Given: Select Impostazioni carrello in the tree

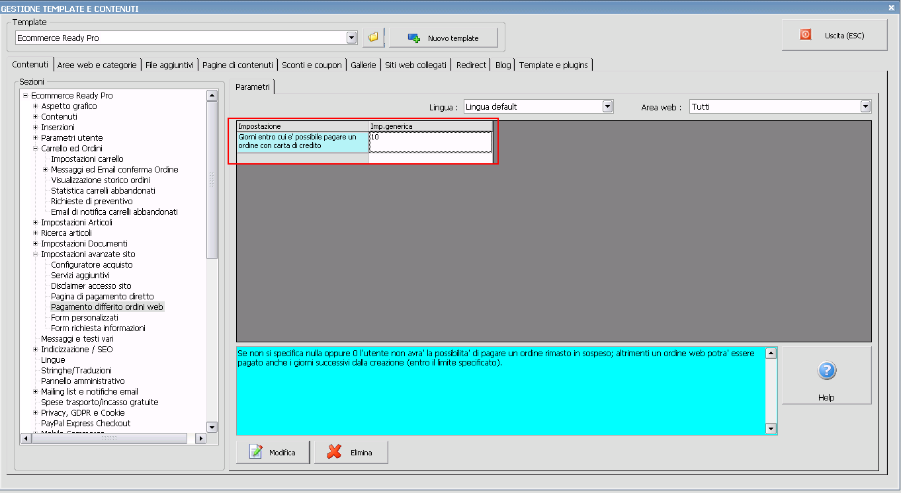Looking at the screenshot, I should pos(87,159).
